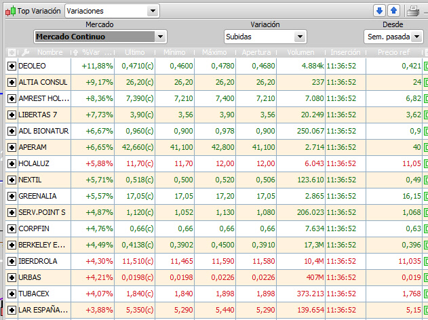Expand the GREENALIA row
This screenshot has width=428, height=320.
pyautogui.click(x=12, y=196)
